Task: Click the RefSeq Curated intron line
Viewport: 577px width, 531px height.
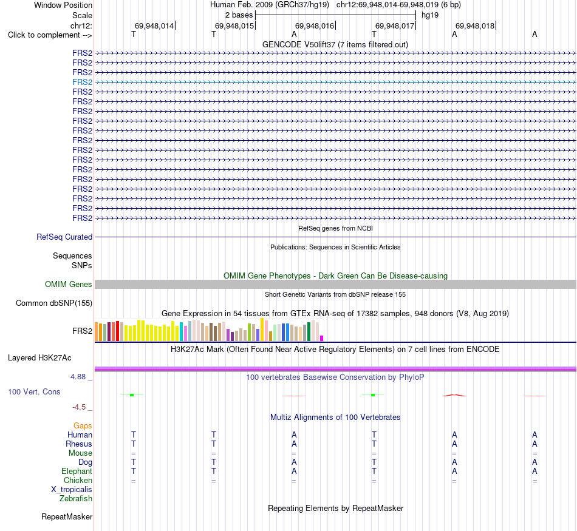Action: pyautogui.click(x=335, y=237)
